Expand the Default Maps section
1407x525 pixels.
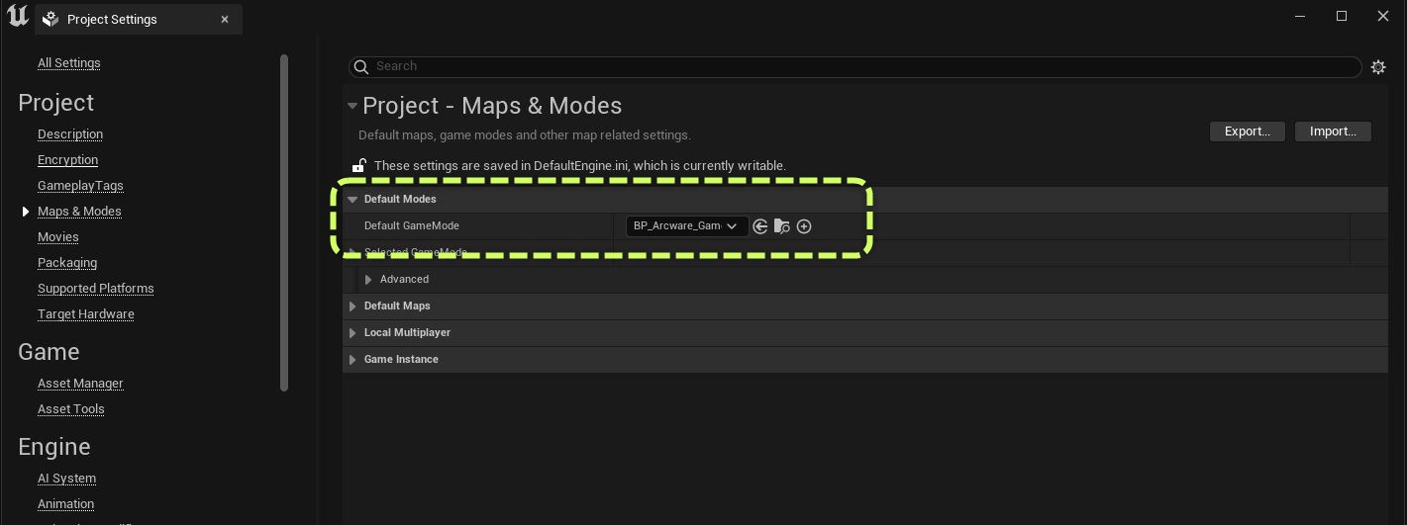pos(352,306)
